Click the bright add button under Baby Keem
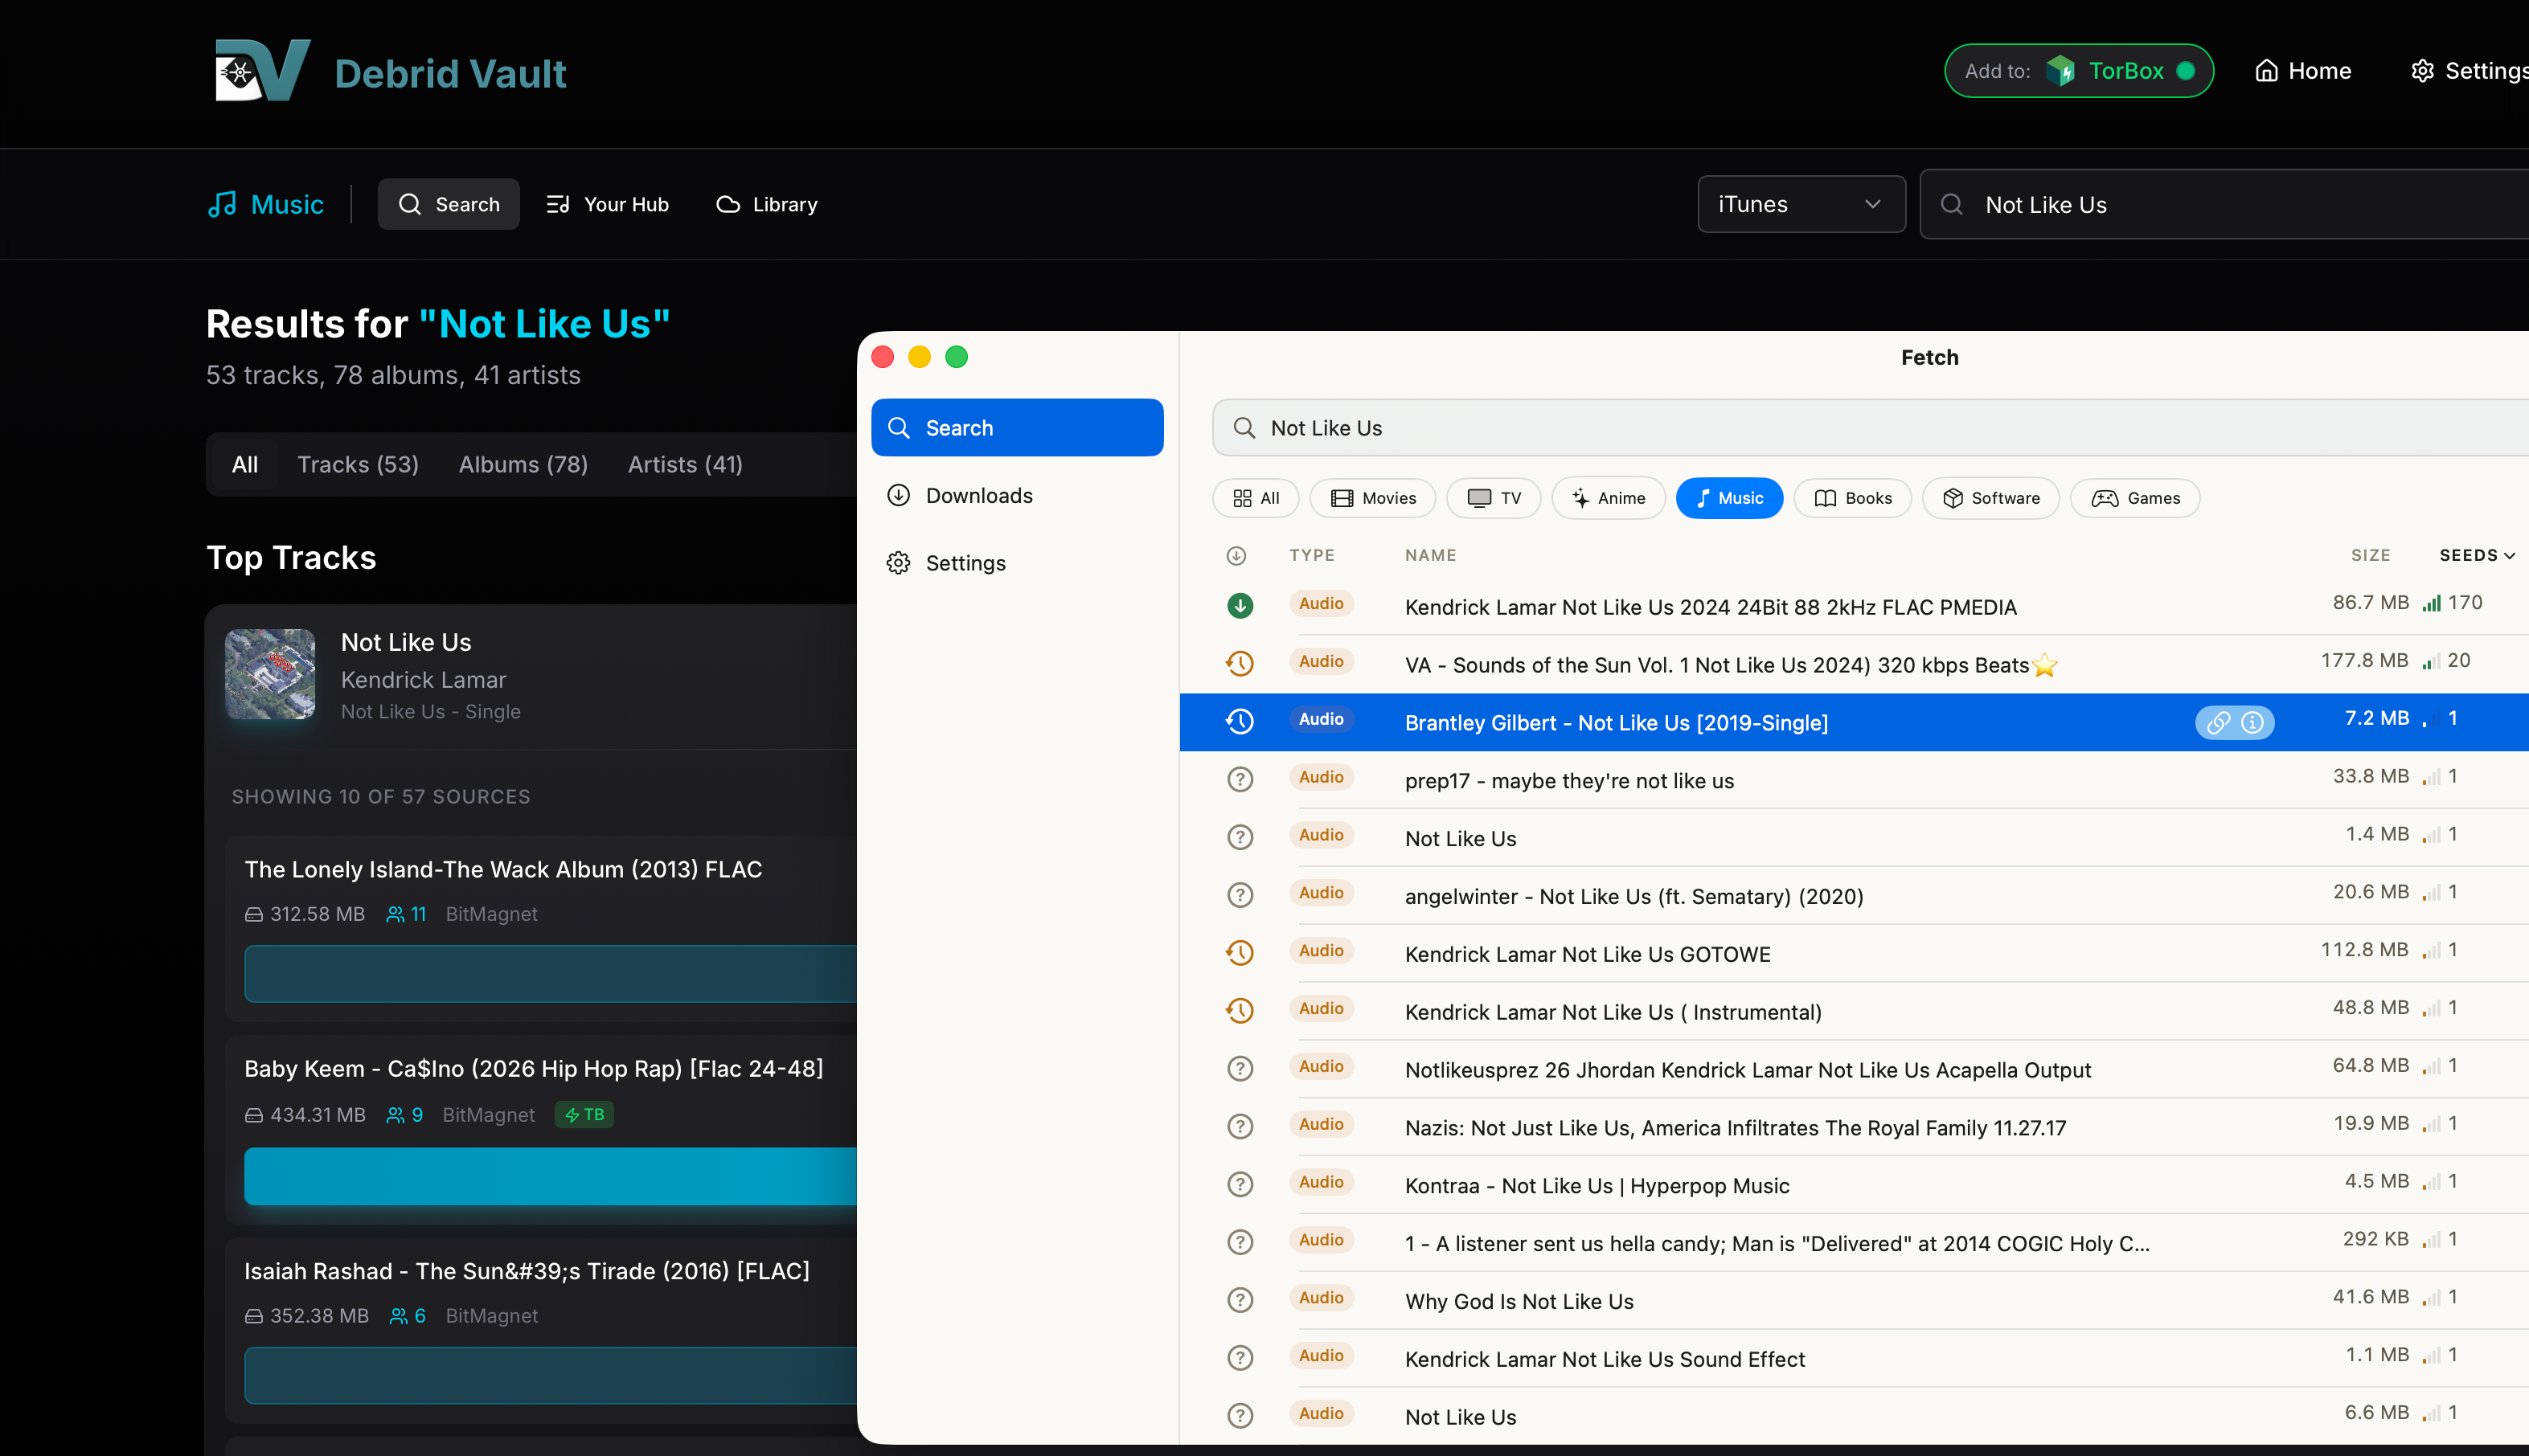Screen dimensions: 2529x1456 coord(550,1176)
